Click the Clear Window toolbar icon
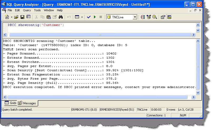The width and height of the screenshot is (212, 130). [x=55, y=17]
